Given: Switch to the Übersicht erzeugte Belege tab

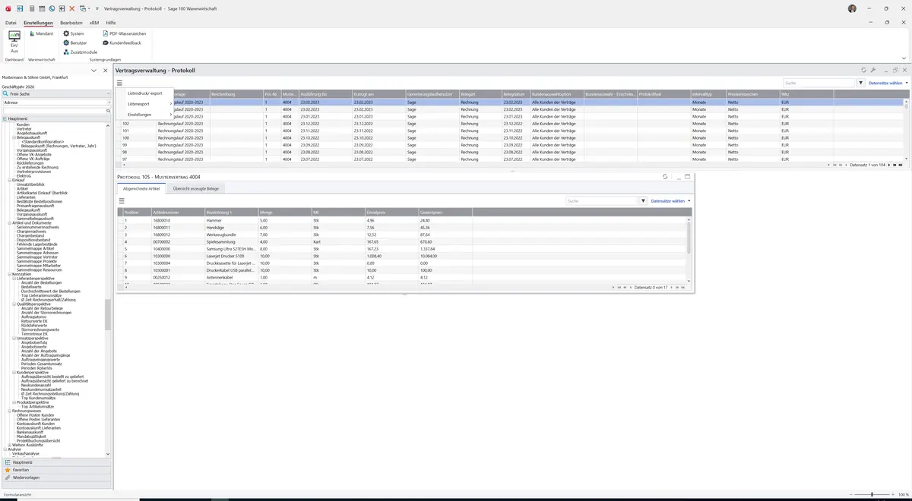Looking at the screenshot, I should coord(195,188).
